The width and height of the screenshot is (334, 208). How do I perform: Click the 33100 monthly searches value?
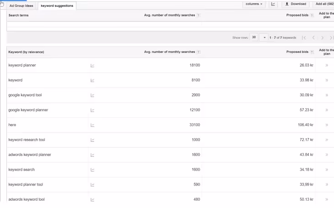195,125
